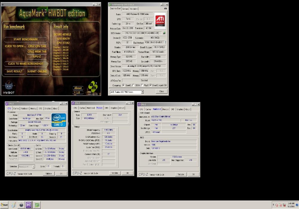Show hidden system tray icons

coord(273,205)
